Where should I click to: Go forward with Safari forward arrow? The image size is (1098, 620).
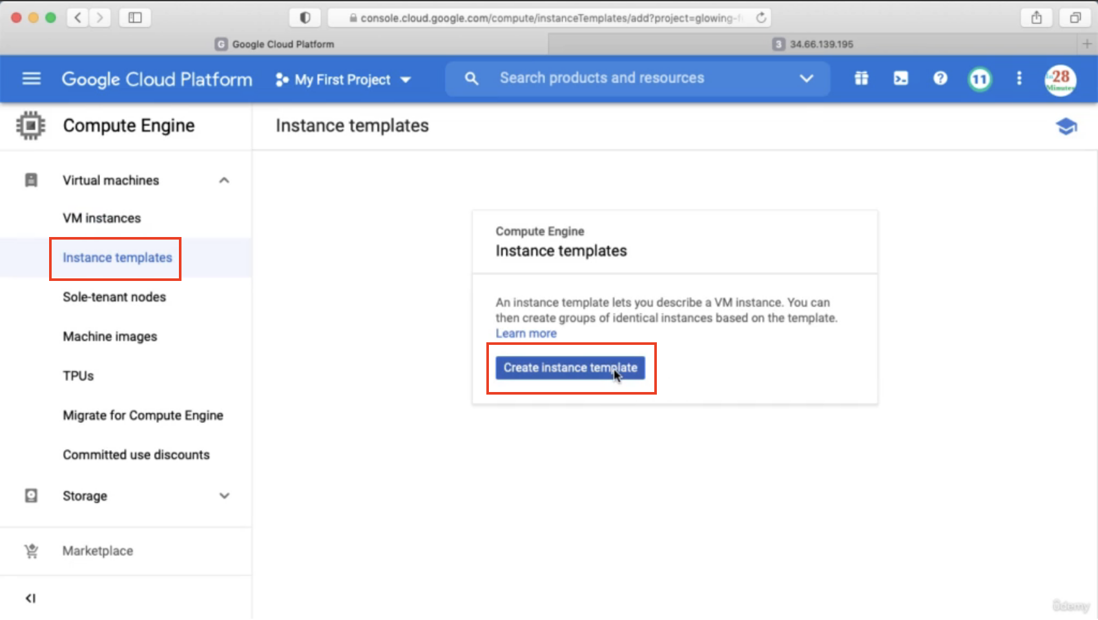point(99,17)
